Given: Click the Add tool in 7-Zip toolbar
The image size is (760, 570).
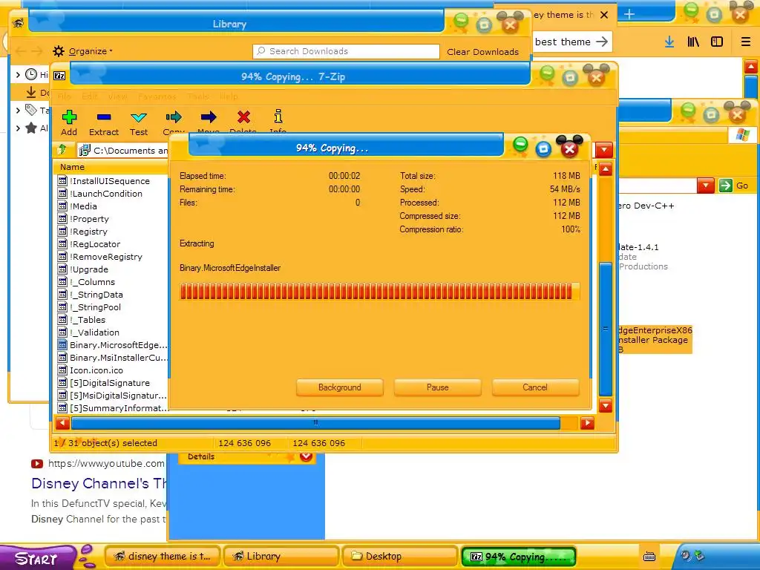Looking at the screenshot, I should tap(69, 122).
